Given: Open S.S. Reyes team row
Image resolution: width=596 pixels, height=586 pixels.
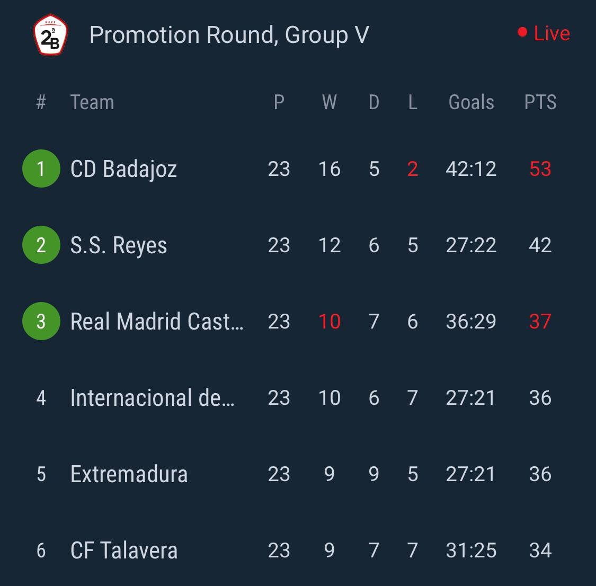Looking at the screenshot, I should click(298, 245).
